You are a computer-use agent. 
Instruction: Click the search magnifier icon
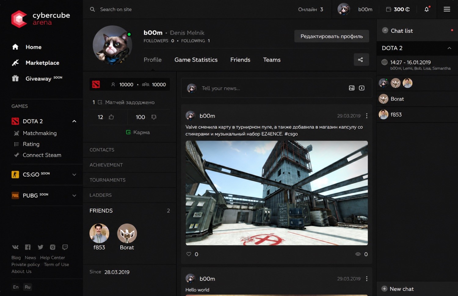coord(93,9)
